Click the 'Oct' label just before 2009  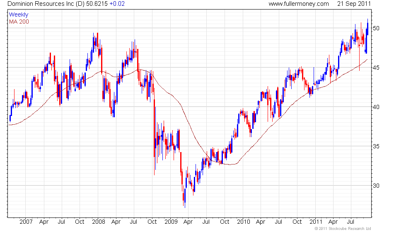152,222
